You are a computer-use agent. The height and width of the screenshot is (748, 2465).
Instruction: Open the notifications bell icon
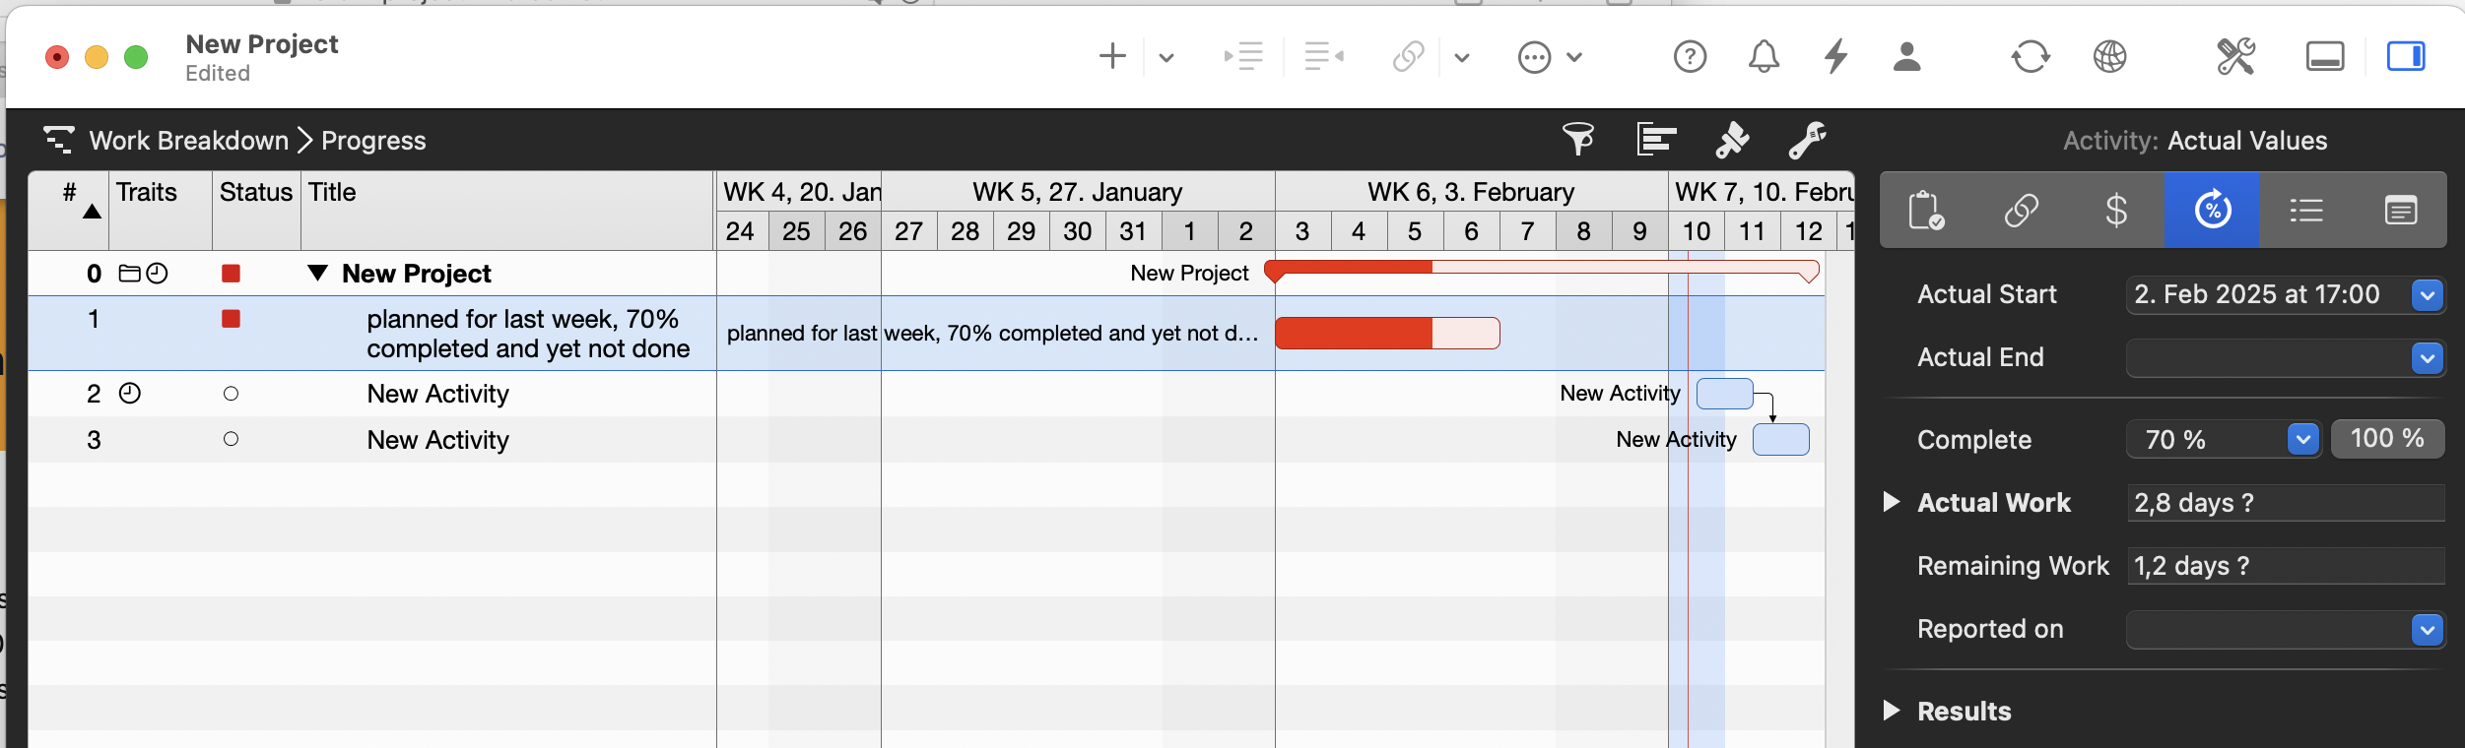click(x=1764, y=56)
